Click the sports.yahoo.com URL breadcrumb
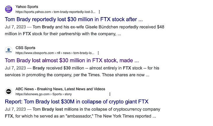Image resolution: width=213 pixels, height=126 pixels. (55, 12)
